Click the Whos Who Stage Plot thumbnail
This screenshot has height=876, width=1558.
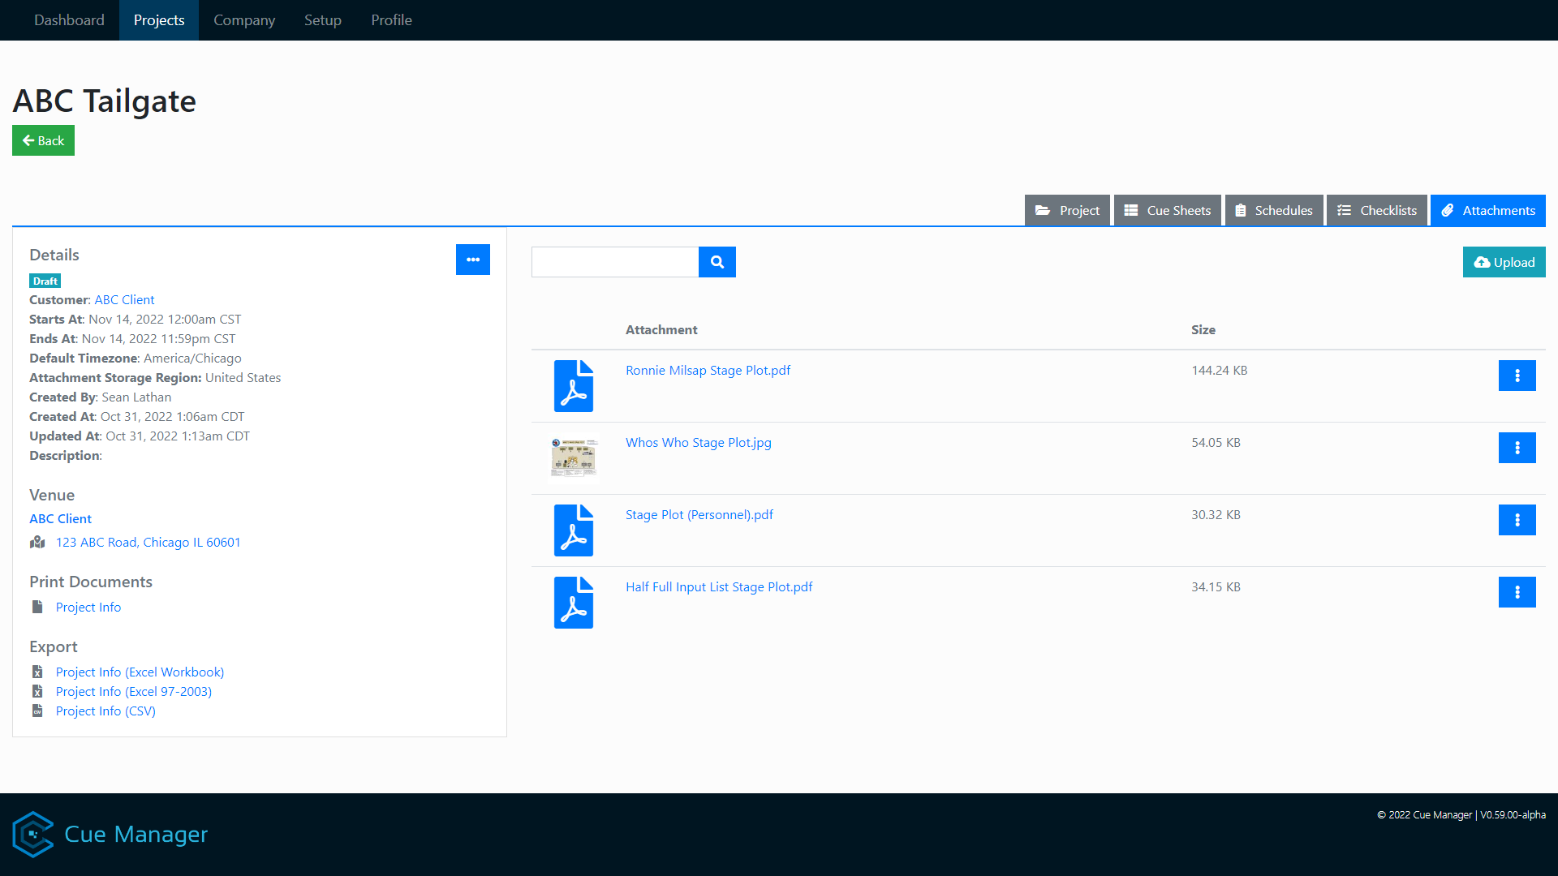click(574, 457)
